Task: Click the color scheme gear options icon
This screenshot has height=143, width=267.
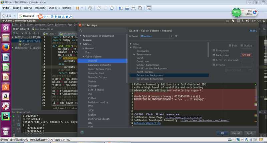Action: 177,36
